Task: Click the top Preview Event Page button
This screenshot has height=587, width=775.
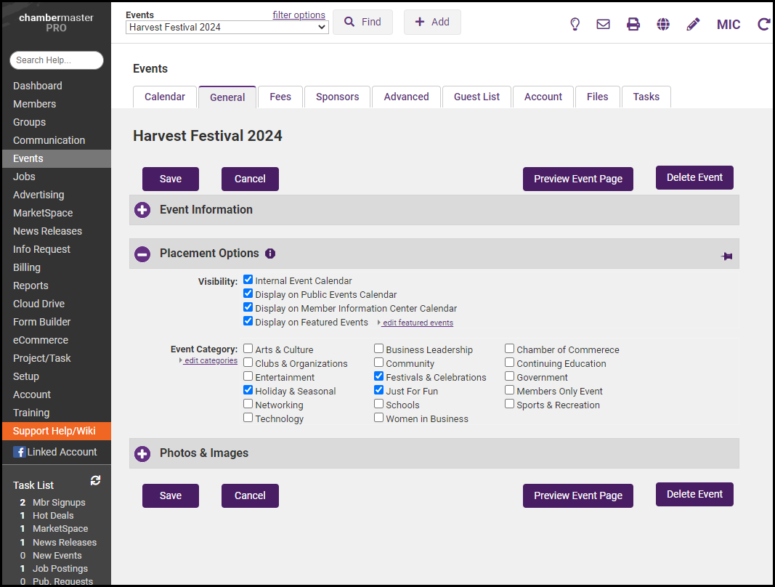Action: [x=577, y=179]
